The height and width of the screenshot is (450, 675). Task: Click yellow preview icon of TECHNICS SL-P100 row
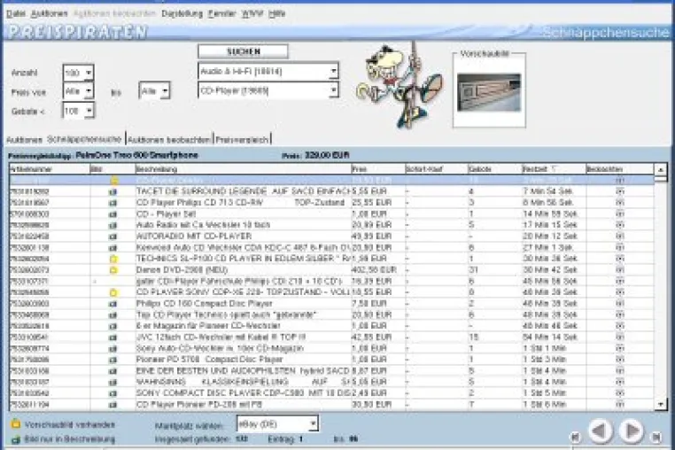113,259
